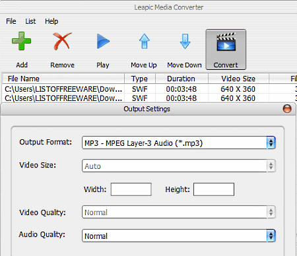
Task: Click the Convert clapperboard icon
Action: [226, 42]
